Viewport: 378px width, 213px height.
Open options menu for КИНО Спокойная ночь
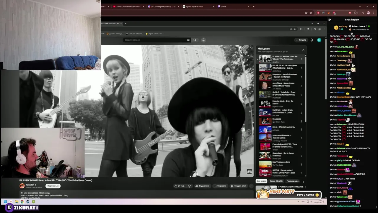(301, 130)
